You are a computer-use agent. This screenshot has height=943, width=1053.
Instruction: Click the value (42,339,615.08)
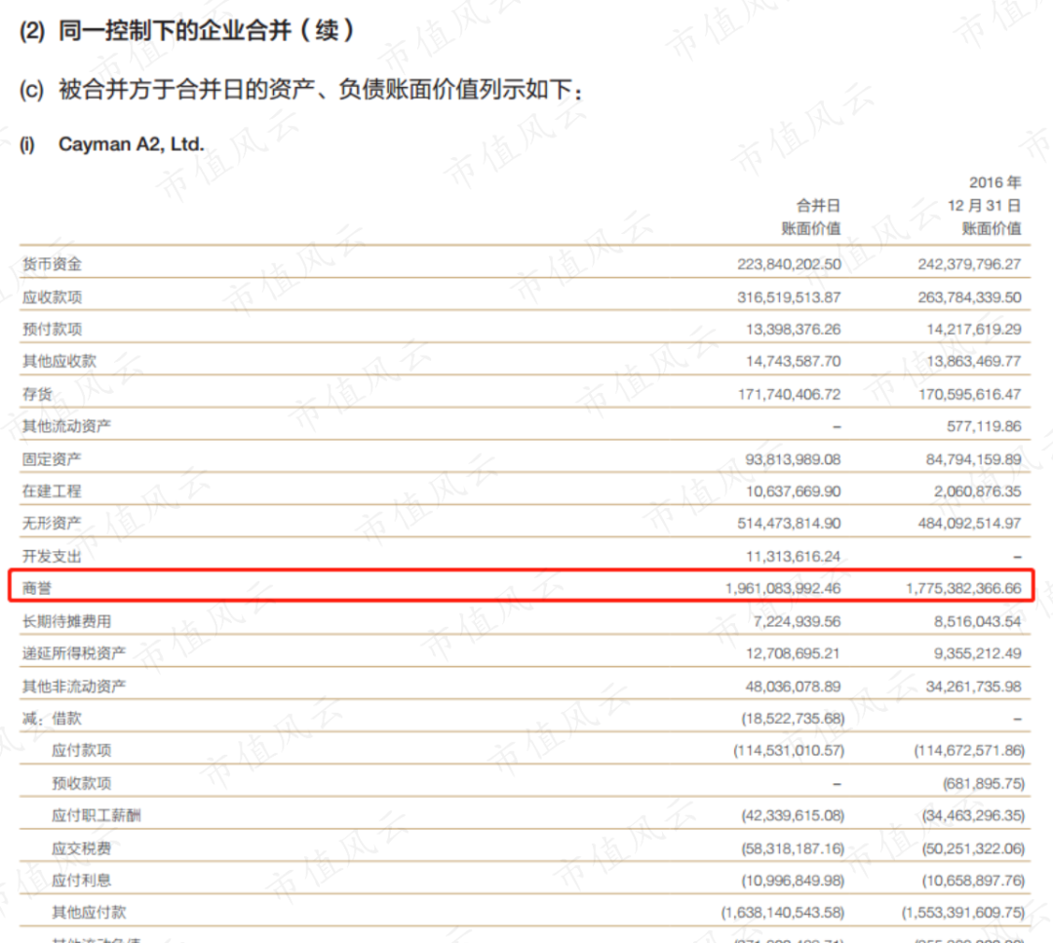(793, 815)
